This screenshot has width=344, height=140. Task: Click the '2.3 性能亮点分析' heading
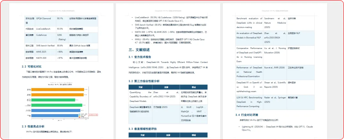33,126
